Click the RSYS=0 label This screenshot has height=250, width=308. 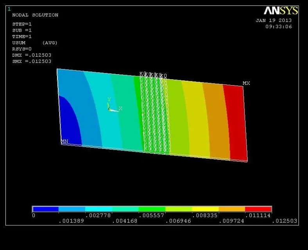click(22, 49)
